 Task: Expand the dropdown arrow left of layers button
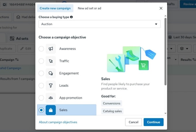point(171,49)
